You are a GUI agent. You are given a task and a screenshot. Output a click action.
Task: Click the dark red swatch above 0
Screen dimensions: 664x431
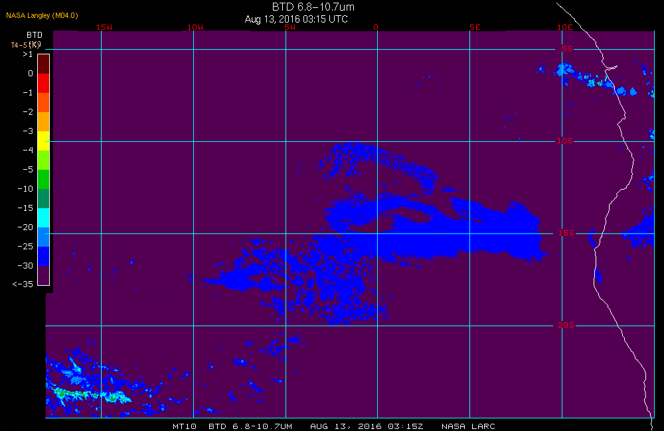pyautogui.click(x=44, y=64)
